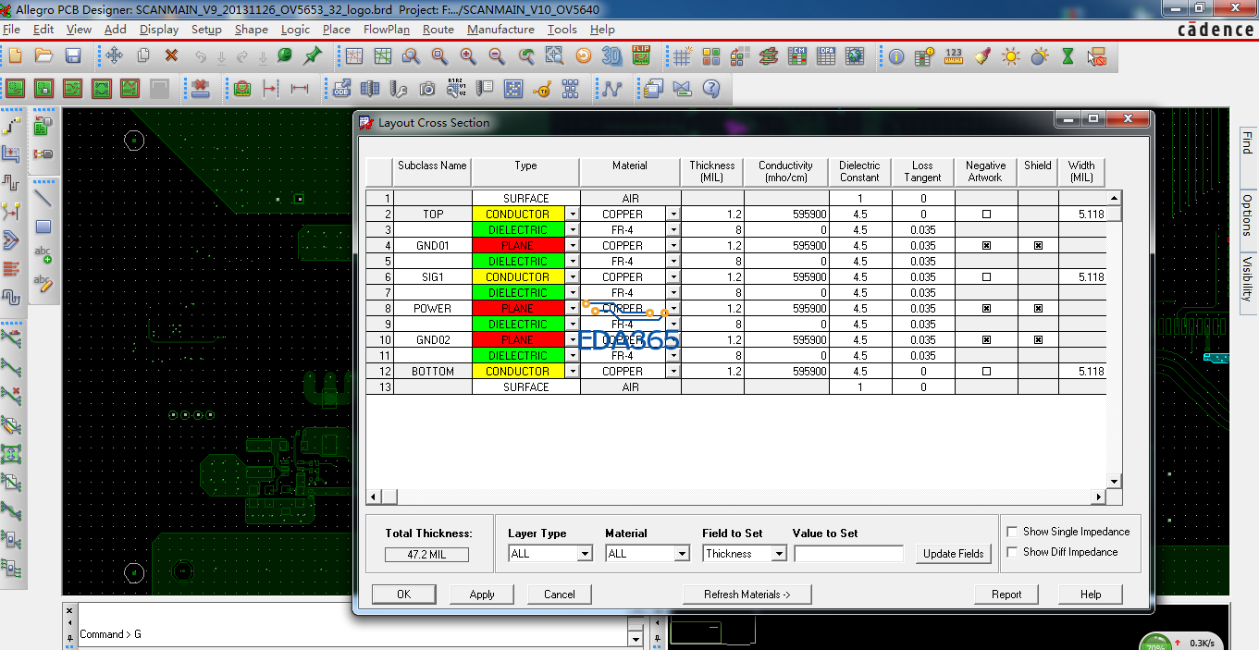1259x650 pixels.
Task: Open Type dropdown for BOTTOM layer
Action: pyautogui.click(x=573, y=372)
